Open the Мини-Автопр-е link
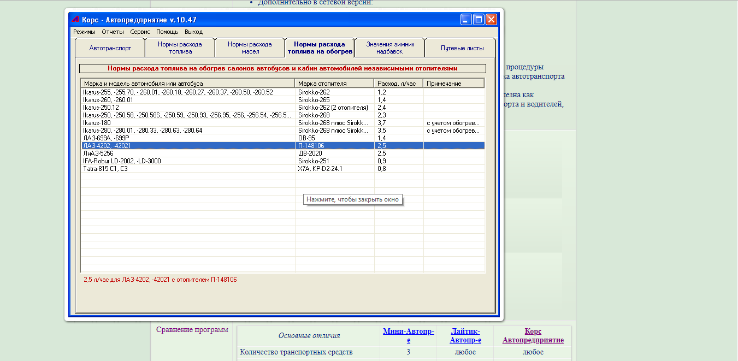This screenshot has height=361, width=738. [x=408, y=335]
